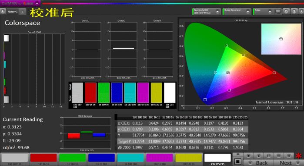304x166 pixels.
Task: Click the large black square stop button
Action: tap(237, 161)
